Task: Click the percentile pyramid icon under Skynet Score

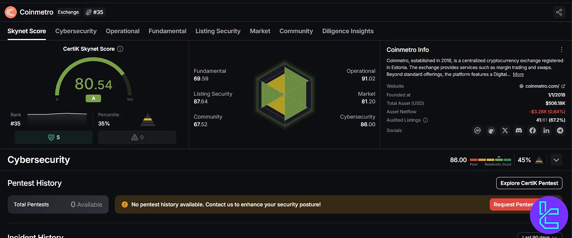Action: pyautogui.click(x=148, y=119)
